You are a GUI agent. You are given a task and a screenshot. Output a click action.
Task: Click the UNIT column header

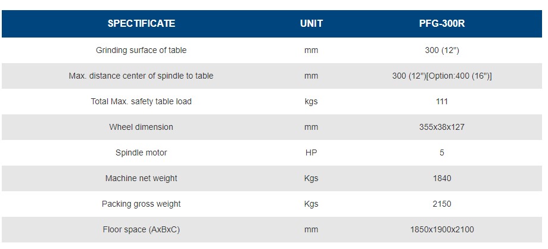tap(311, 24)
